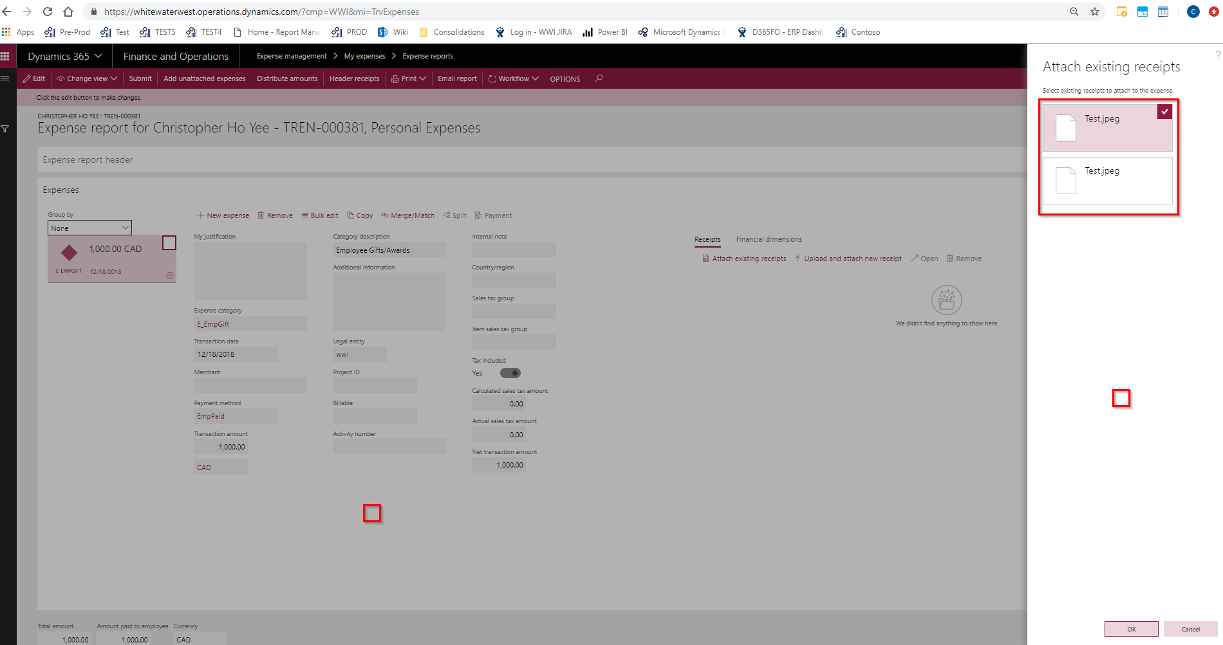Click the Edit pencil button

pos(34,78)
